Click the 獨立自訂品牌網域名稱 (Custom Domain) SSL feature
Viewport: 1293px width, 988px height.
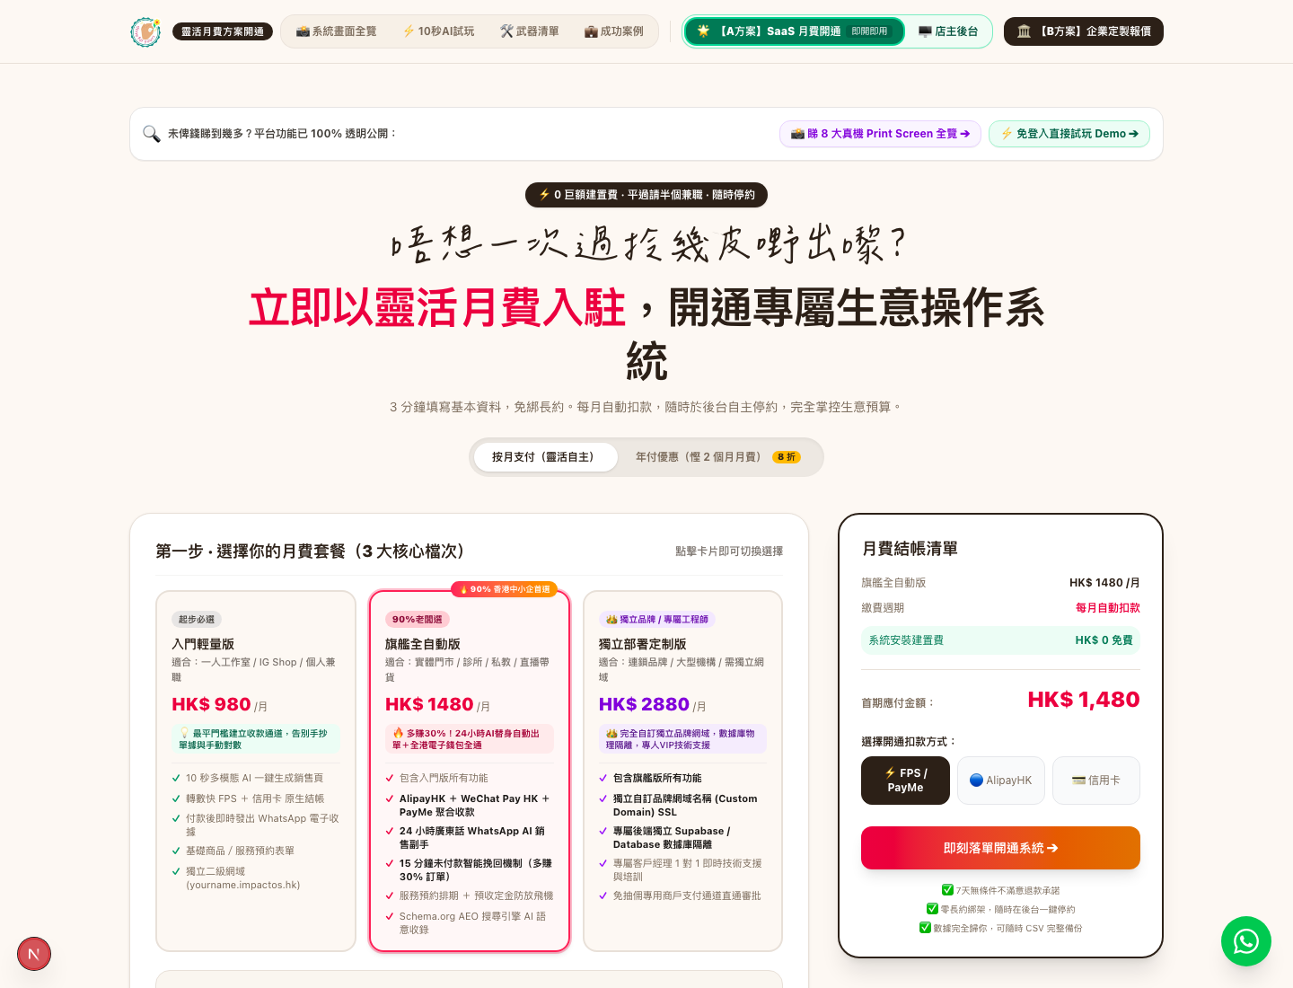682,806
